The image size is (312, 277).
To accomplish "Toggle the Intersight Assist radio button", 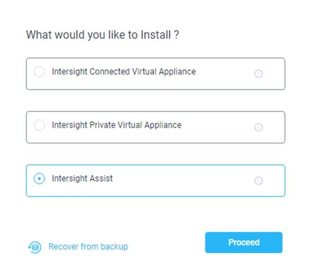I will click(40, 179).
